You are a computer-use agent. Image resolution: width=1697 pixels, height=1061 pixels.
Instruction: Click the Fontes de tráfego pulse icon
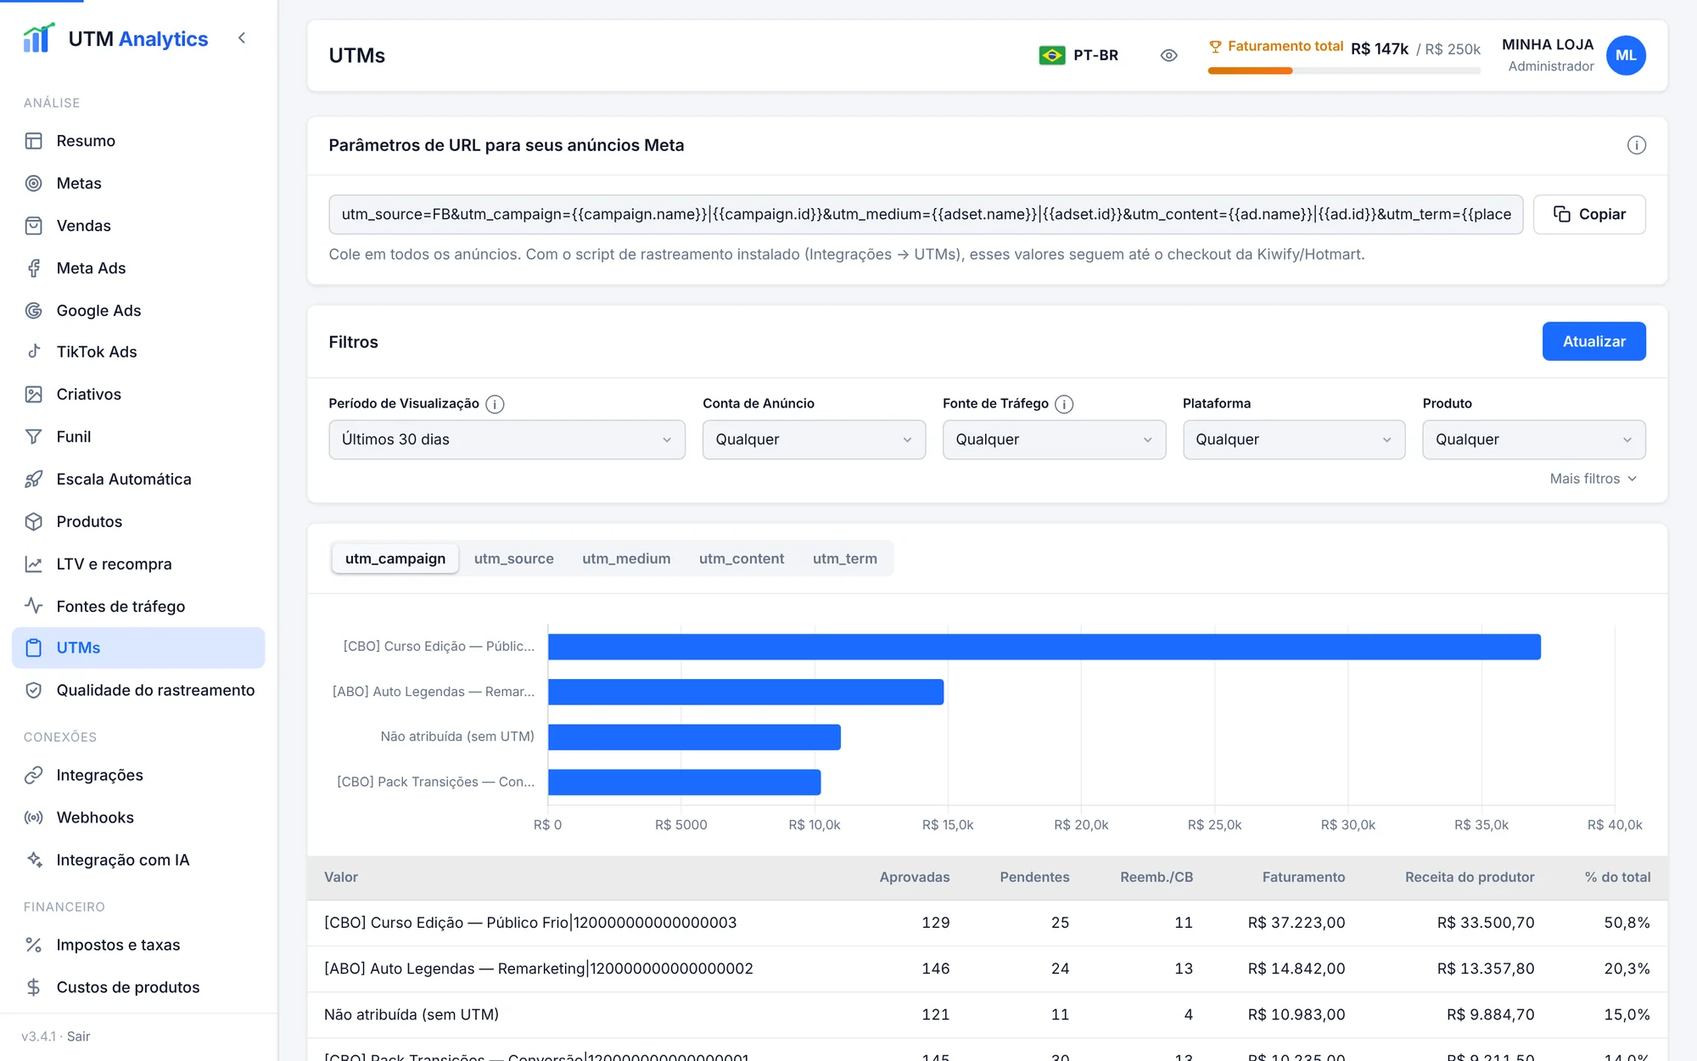(x=34, y=606)
